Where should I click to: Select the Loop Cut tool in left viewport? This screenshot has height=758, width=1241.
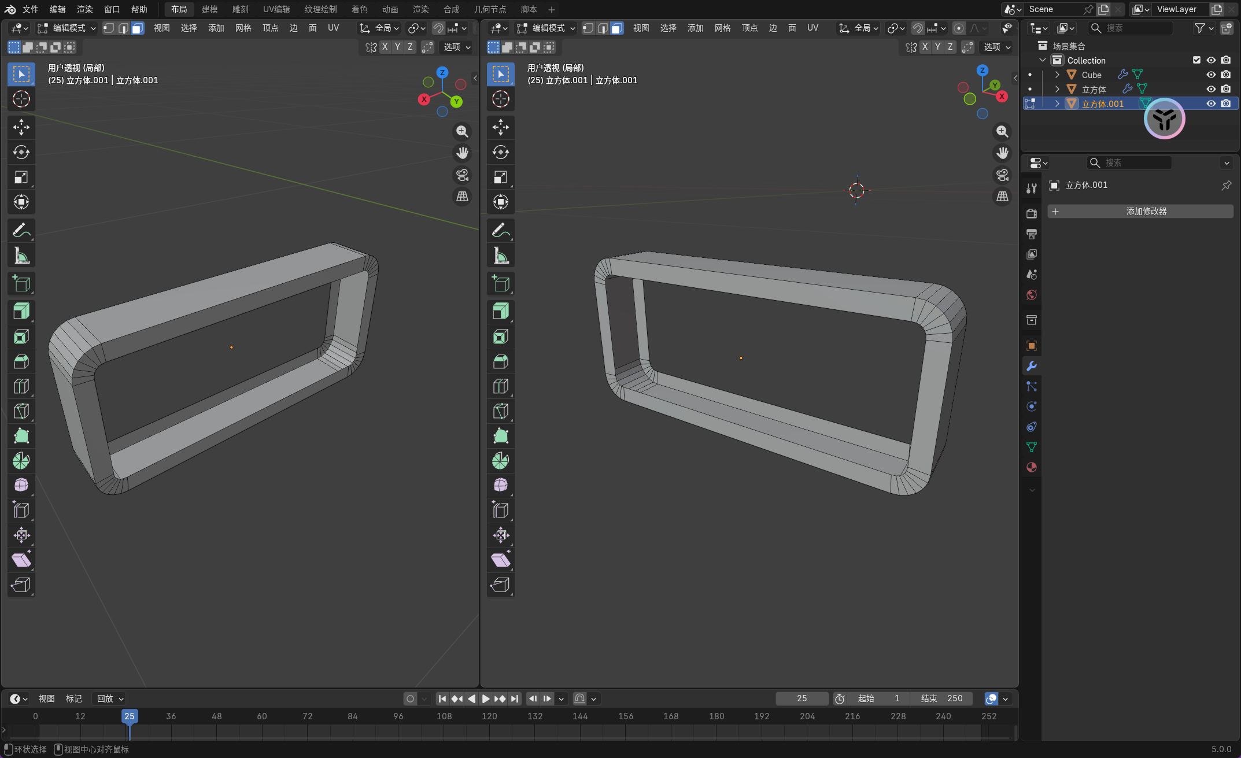(x=21, y=386)
